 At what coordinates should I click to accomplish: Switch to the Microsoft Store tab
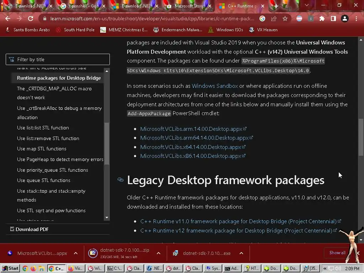[x=189, y=6]
